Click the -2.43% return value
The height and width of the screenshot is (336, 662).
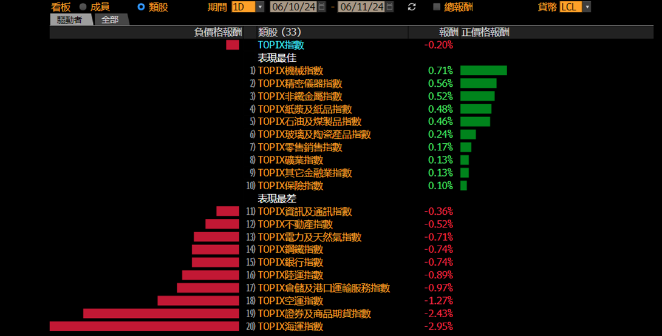[438, 314]
